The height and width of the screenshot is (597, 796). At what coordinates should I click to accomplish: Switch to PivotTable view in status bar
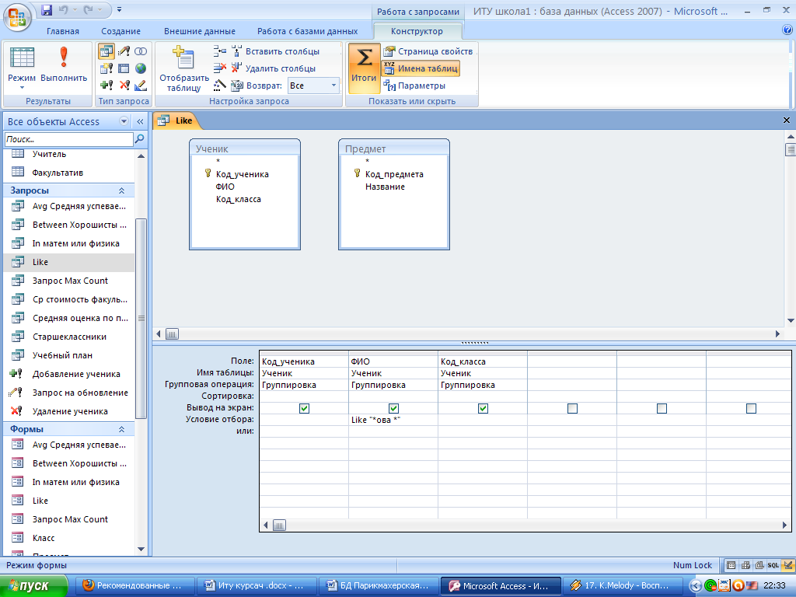[x=745, y=565]
